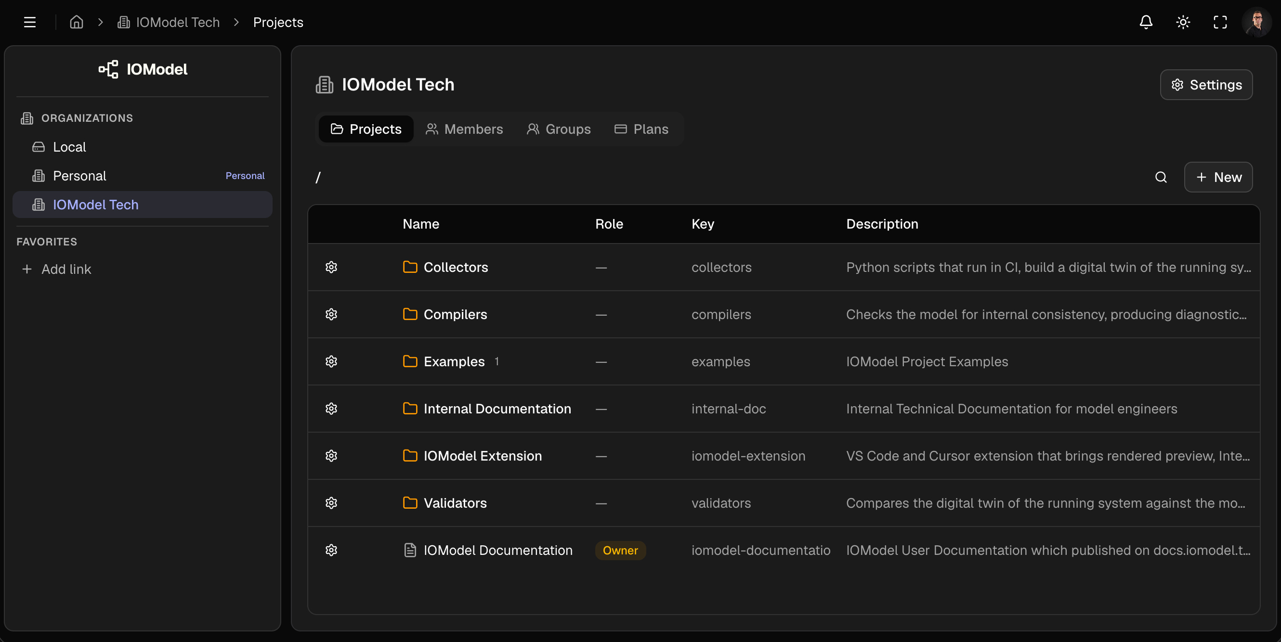Click the 'collectors' key cell
This screenshot has height=642, width=1281.
point(721,267)
